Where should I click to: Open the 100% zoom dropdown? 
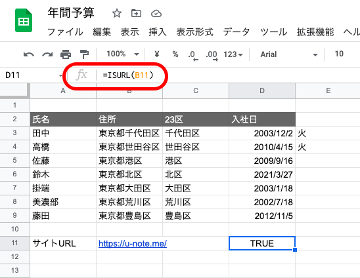coord(123,54)
